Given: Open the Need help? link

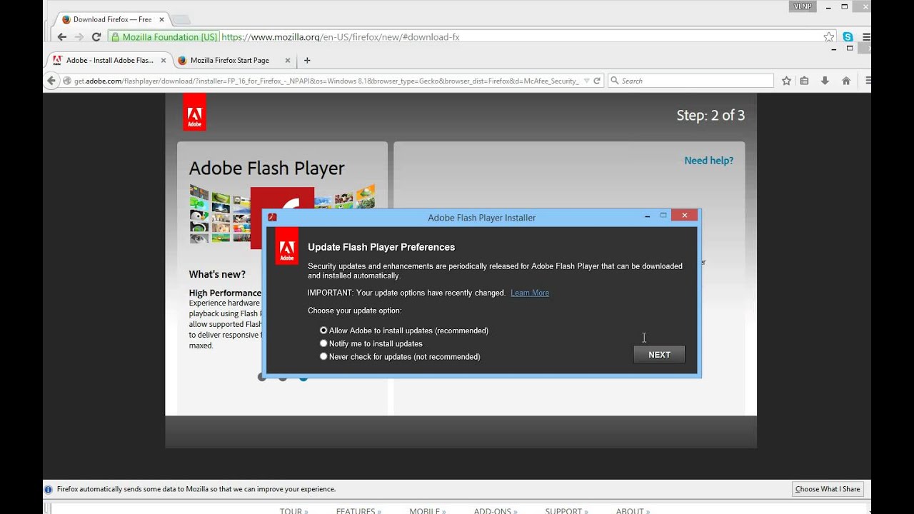Looking at the screenshot, I should pyautogui.click(x=708, y=161).
